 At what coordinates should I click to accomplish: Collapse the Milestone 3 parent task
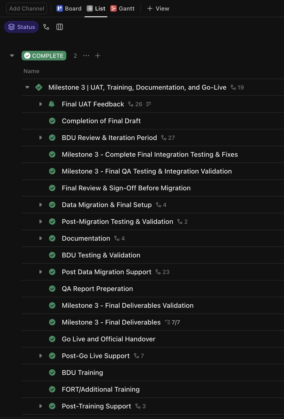pyautogui.click(x=27, y=87)
